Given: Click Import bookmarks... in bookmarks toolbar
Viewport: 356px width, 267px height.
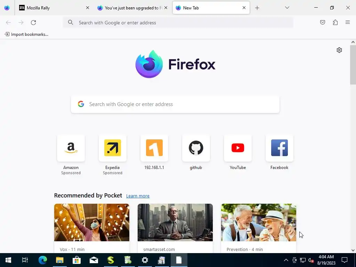Looking at the screenshot, I should click(26, 34).
